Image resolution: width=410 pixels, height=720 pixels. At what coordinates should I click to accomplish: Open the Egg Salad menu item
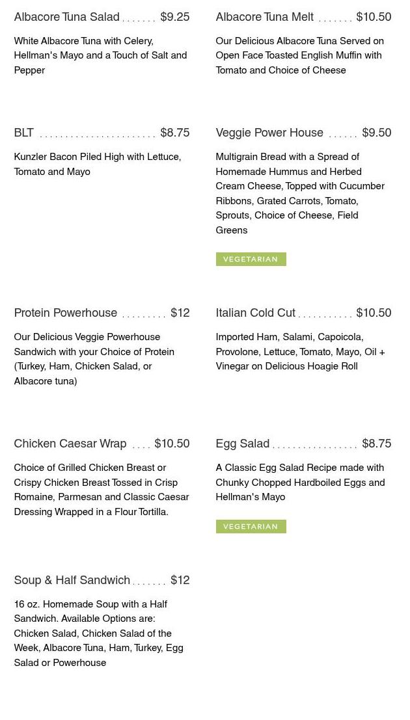[x=242, y=444]
